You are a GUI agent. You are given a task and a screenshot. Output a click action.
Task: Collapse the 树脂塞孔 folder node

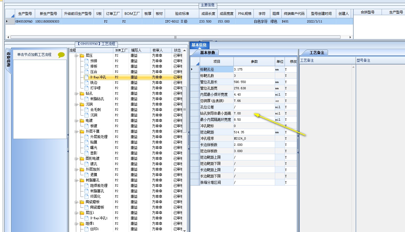76,180
